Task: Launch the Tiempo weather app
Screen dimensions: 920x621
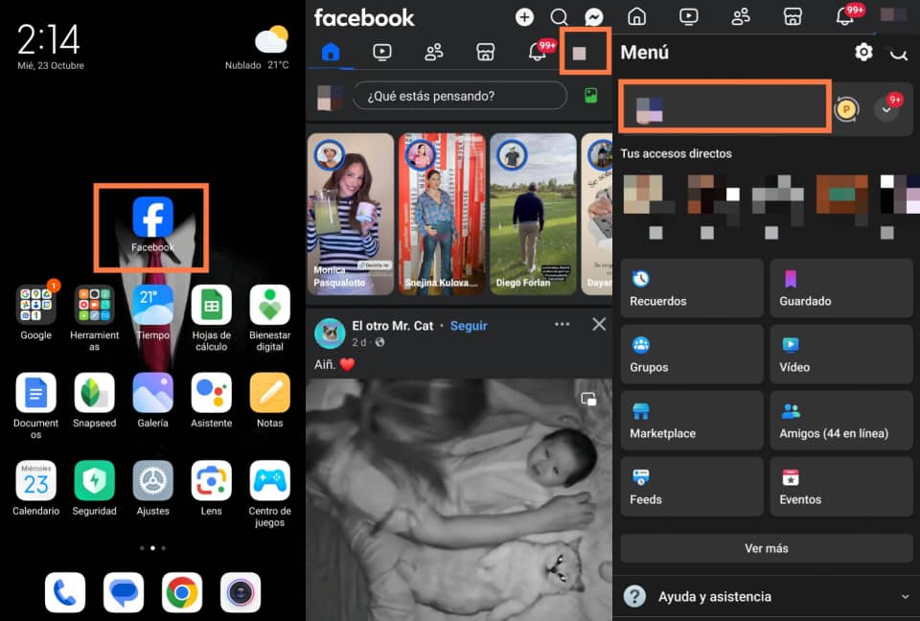Action: pyautogui.click(x=152, y=305)
